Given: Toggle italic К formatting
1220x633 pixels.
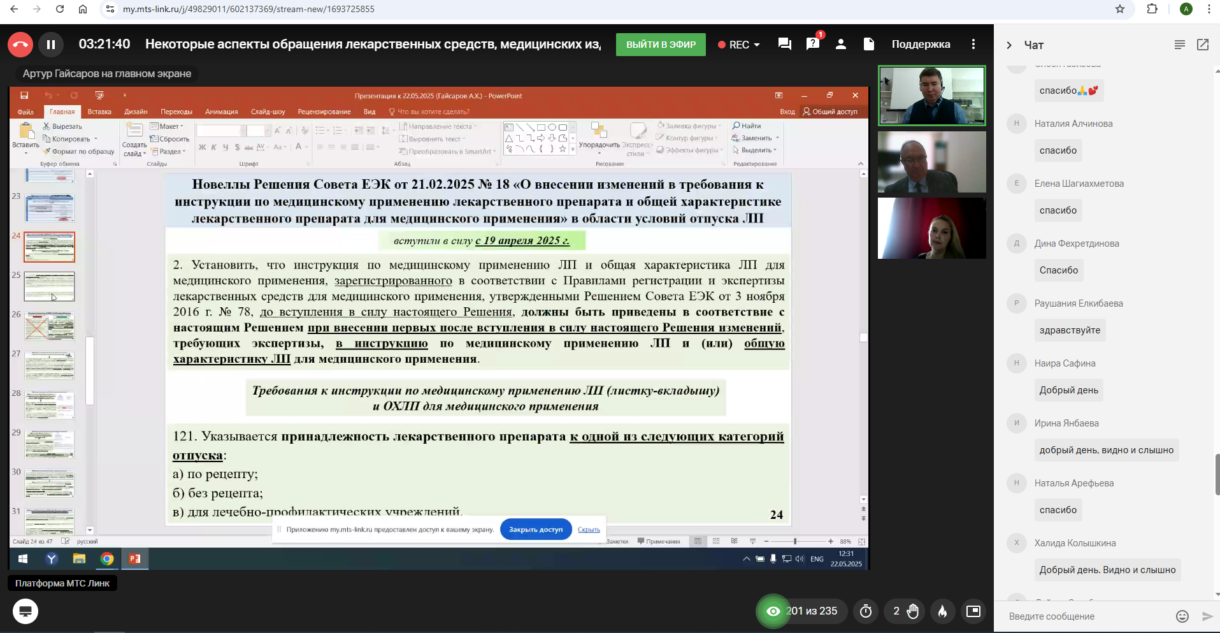Looking at the screenshot, I should (214, 147).
